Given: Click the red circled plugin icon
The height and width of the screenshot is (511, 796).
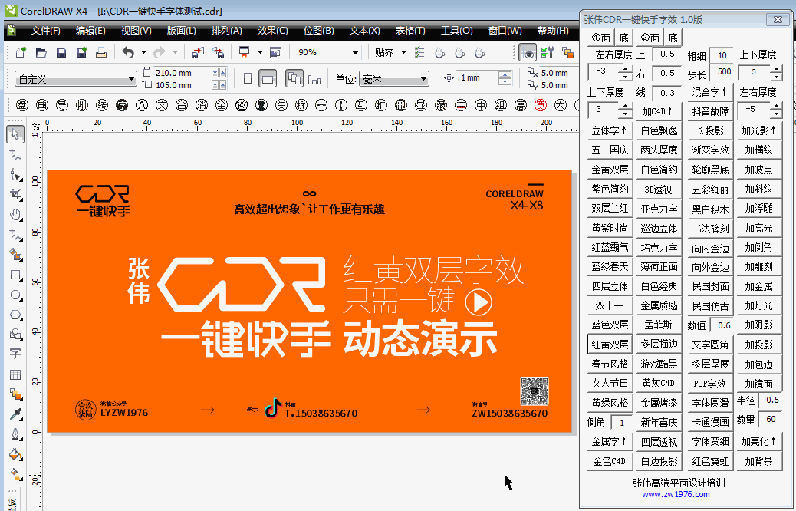Looking at the screenshot, I should [541, 105].
